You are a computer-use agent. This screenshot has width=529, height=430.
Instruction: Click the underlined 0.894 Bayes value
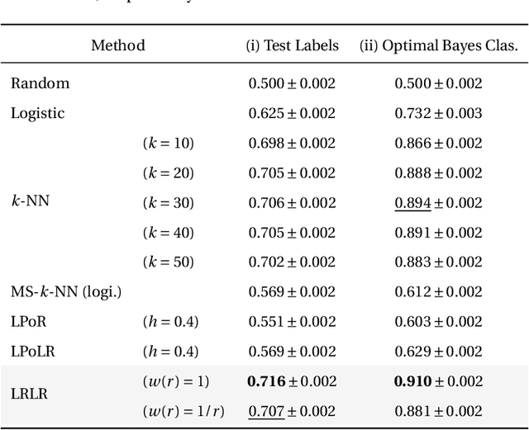coord(412,202)
